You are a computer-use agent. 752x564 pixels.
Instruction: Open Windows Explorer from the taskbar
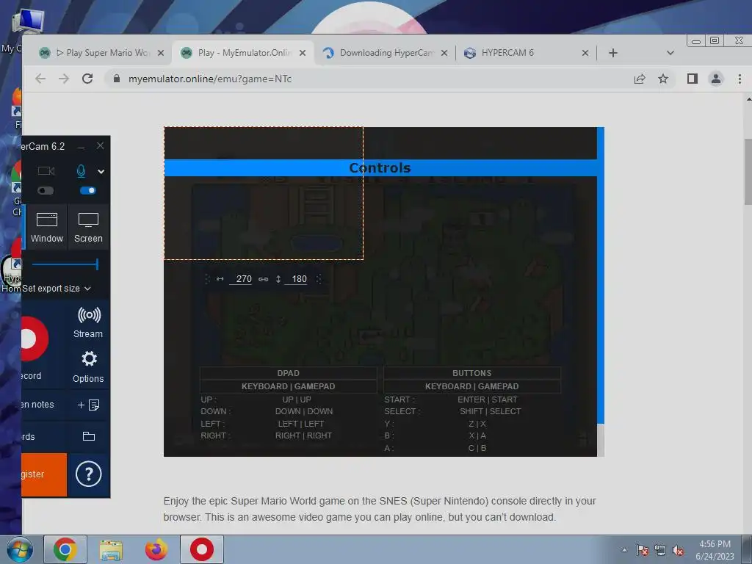point(111,549)
